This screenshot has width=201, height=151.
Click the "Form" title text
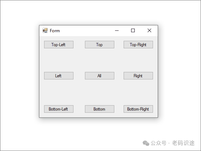55,31
